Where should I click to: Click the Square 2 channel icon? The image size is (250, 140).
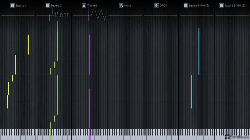pyautogui.click(x=48, y=6)
